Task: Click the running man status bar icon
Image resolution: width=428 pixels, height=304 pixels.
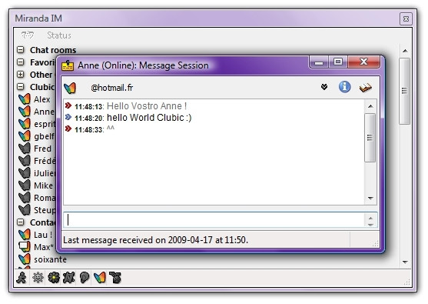Action: coord(22,278)
